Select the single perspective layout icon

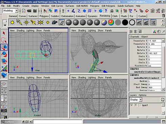(x=4, y=84)
